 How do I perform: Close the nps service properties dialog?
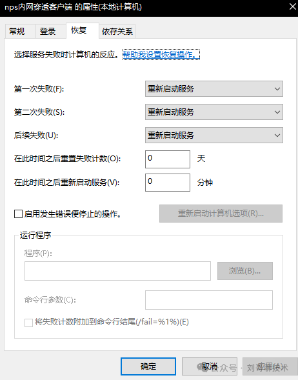[x=293, y=6]
